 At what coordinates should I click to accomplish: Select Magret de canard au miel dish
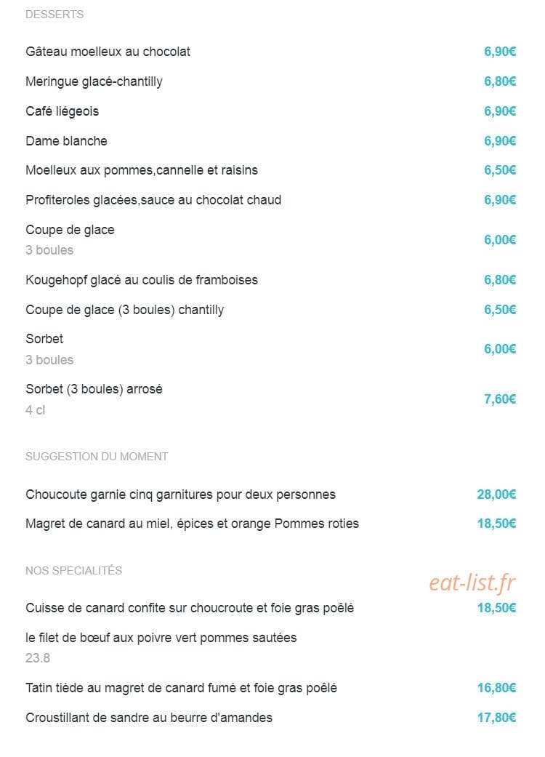[x=192, y=524]
